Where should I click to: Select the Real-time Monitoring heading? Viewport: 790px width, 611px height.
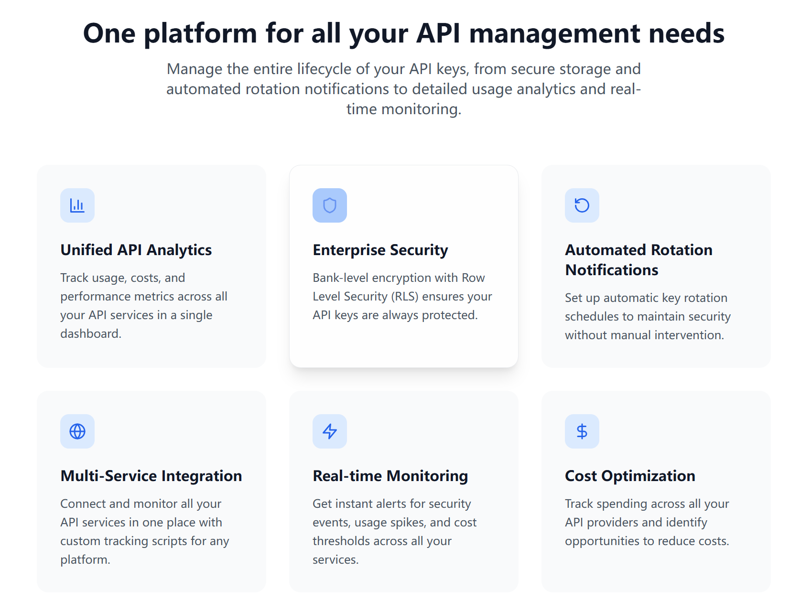point(390,476)
